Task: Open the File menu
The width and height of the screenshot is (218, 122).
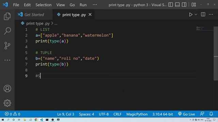Action: point(16,5)
